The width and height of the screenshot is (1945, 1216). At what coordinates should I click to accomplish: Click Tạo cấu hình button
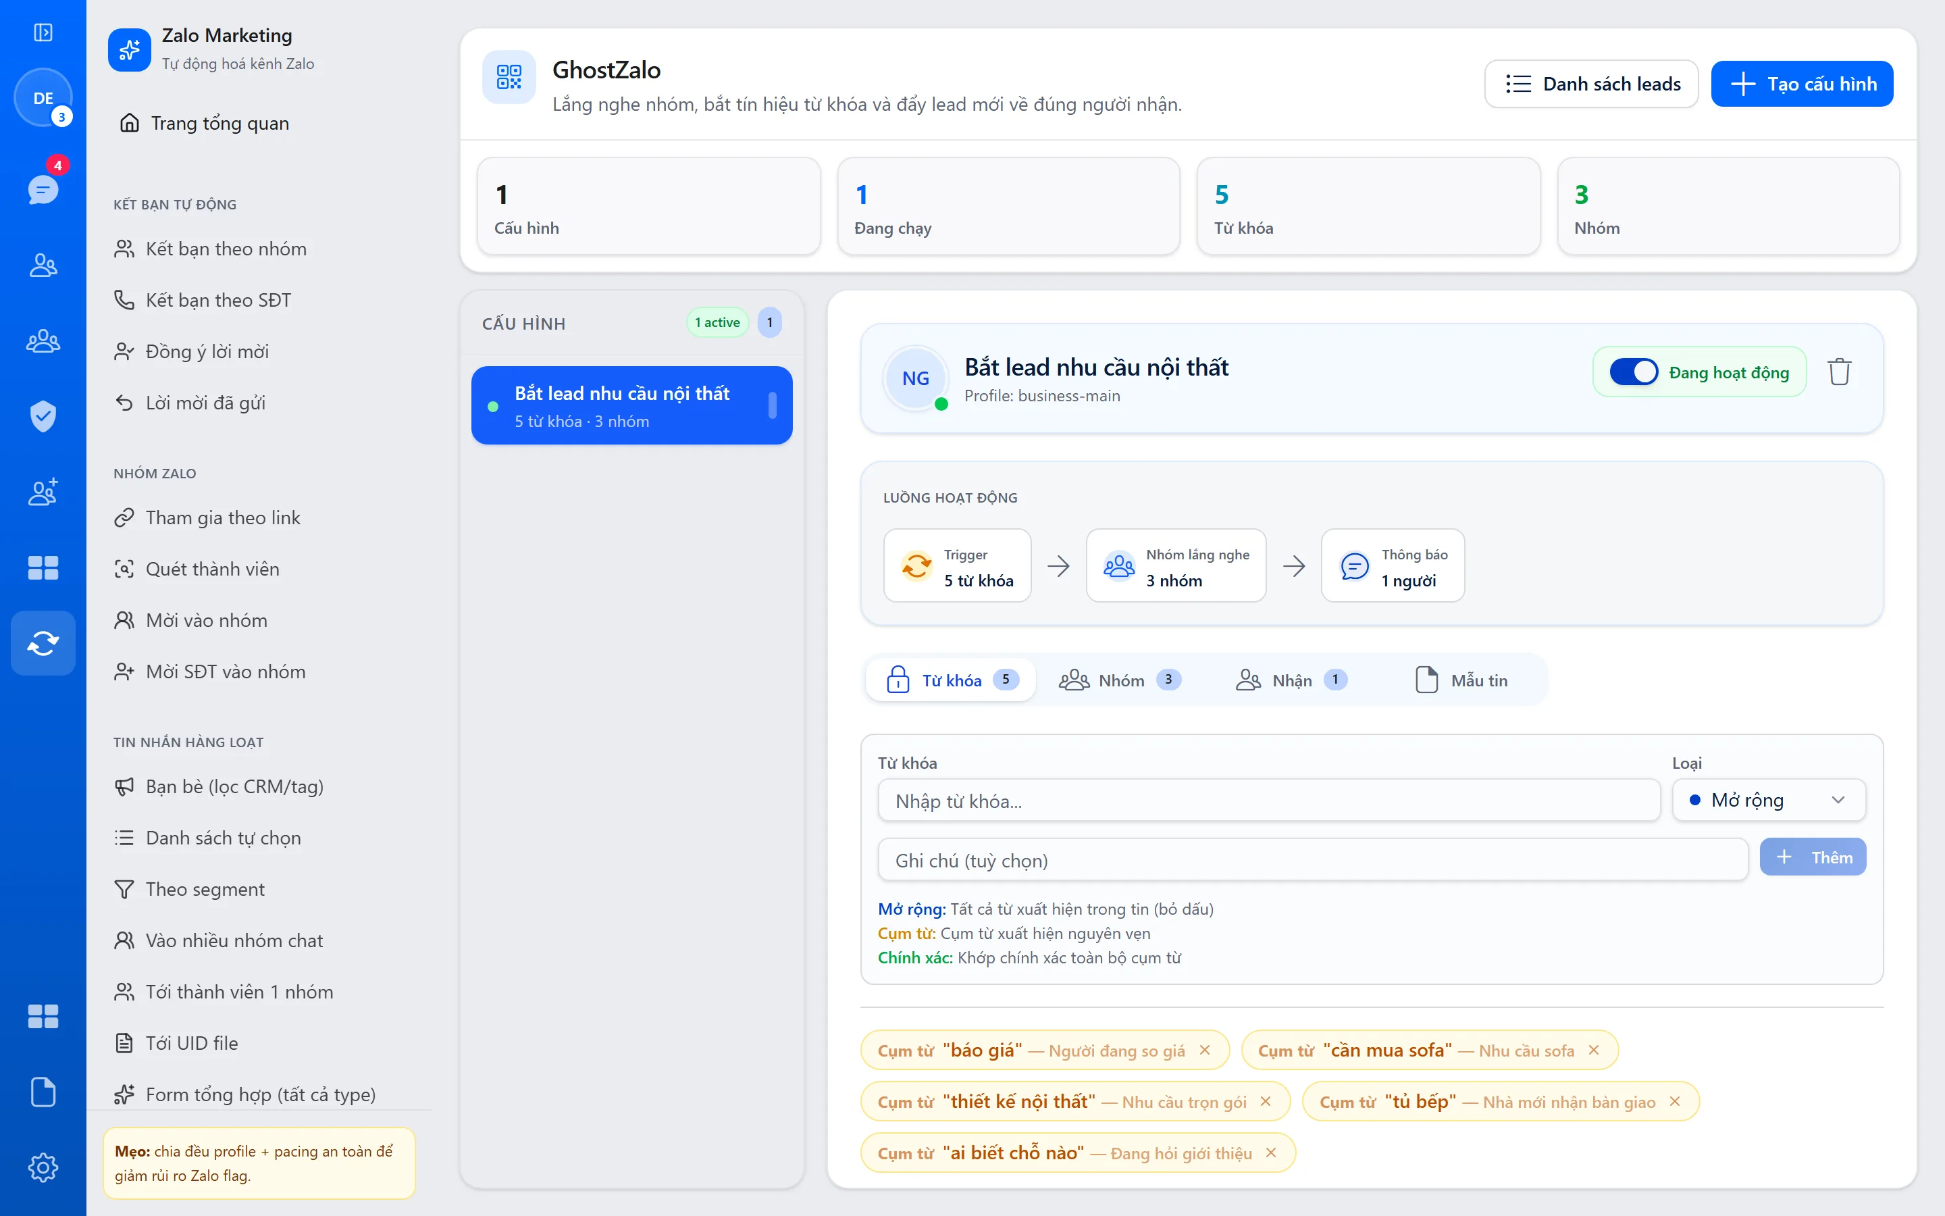coord(1802,84)
